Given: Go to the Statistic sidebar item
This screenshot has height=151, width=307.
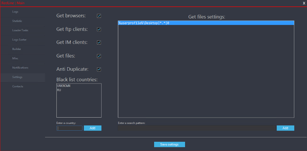Looking at the screenshot, I should [x=17, y=21].
